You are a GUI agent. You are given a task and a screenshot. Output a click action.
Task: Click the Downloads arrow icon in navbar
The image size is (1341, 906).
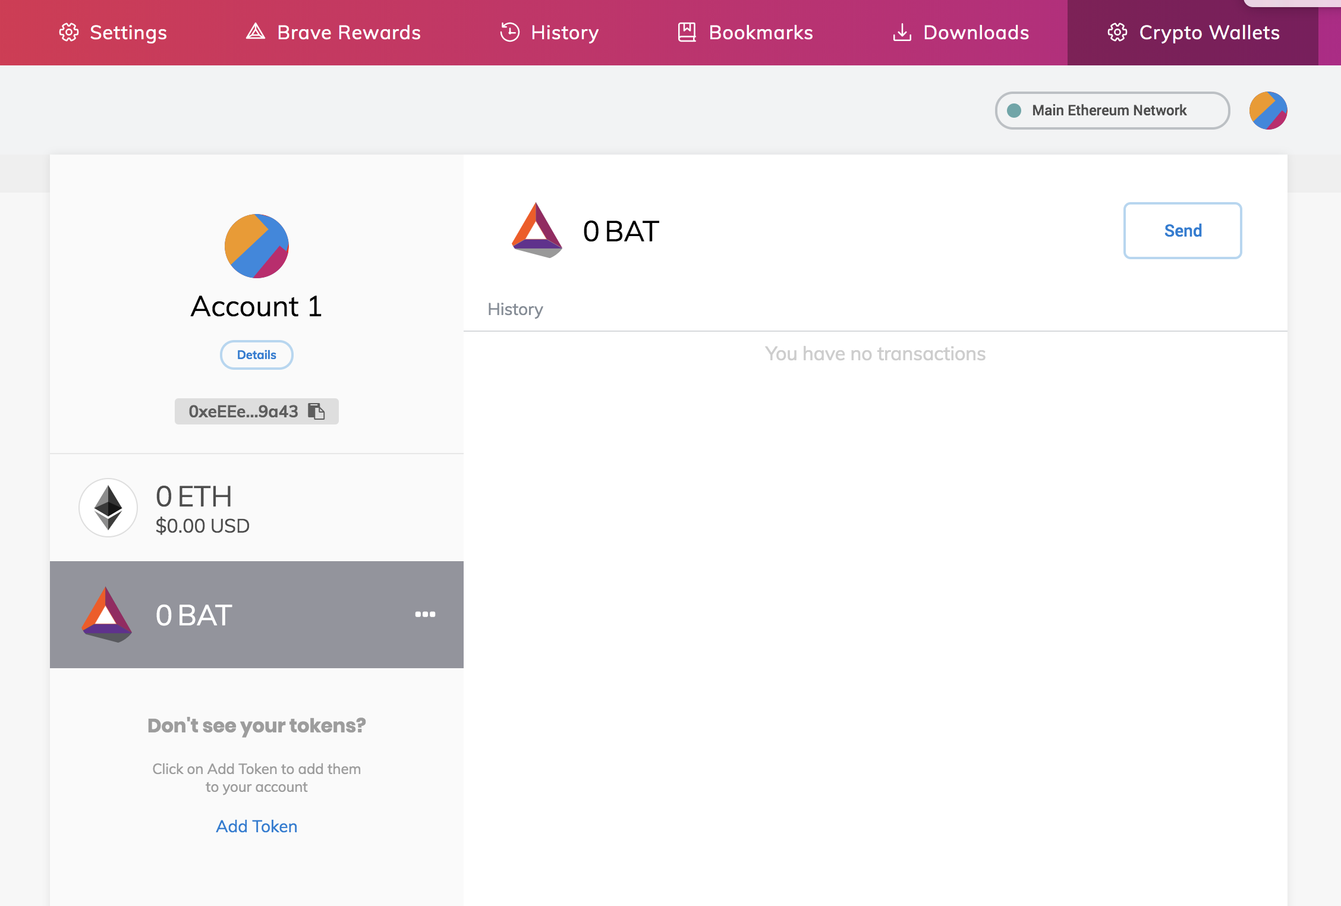902,33
